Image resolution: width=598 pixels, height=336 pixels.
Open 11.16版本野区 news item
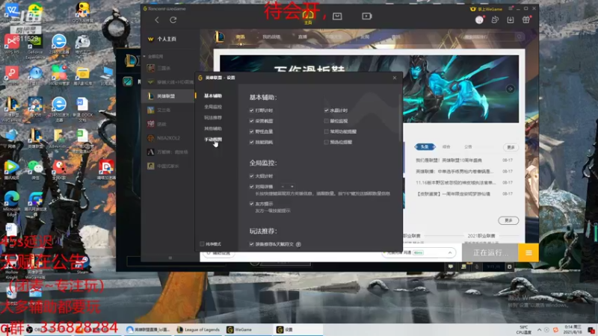pos(456,182)
